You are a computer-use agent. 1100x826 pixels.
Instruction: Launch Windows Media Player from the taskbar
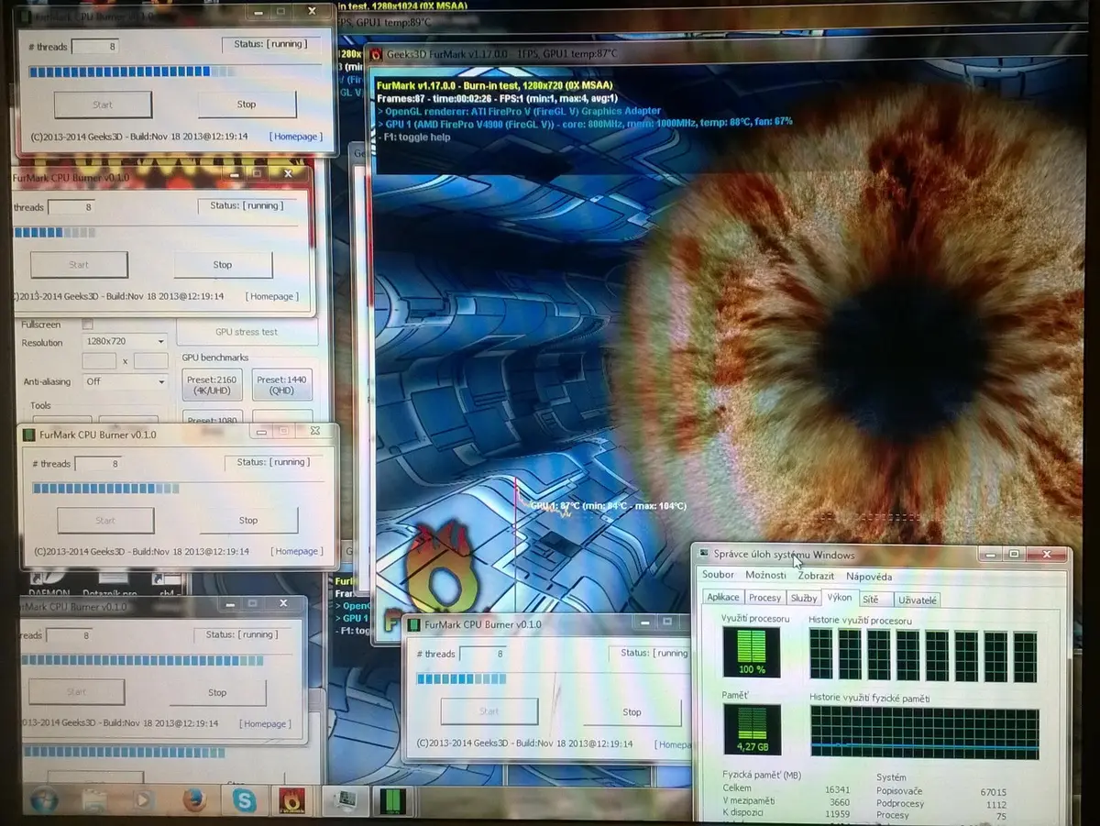pos(144,800)
